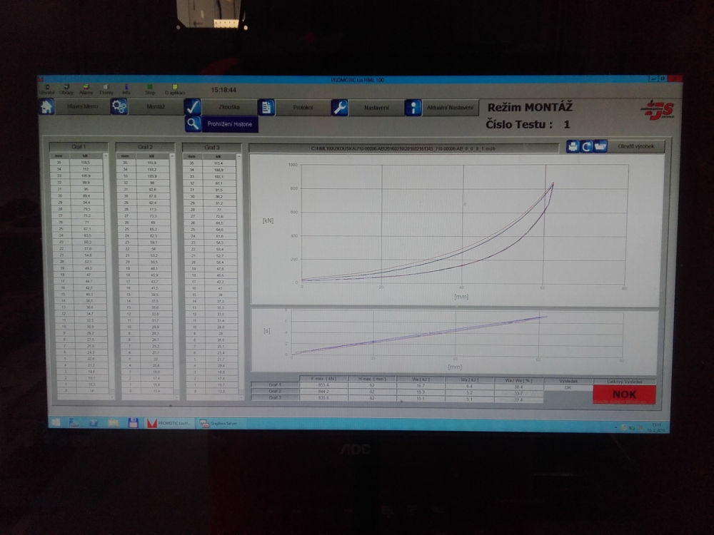The image size is (714, 535).
Task: Select Prohlížení Historie submenu item
Action: 229,124
